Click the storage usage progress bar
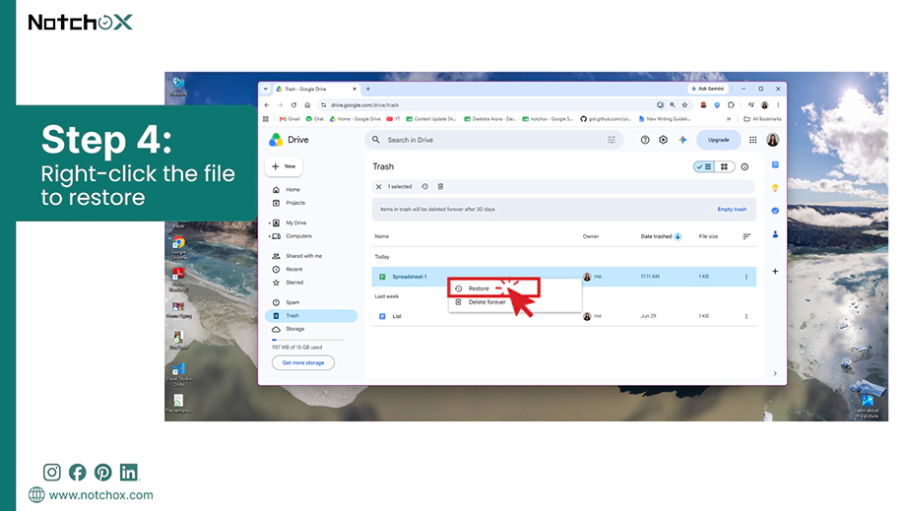This screenshot has height=511, width=908. [308, 340]
